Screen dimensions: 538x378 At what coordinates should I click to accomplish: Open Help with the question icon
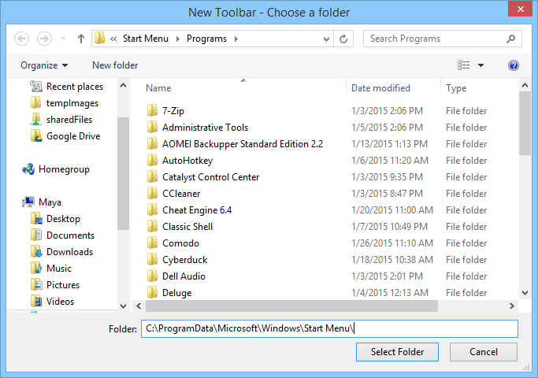[514, 65]
